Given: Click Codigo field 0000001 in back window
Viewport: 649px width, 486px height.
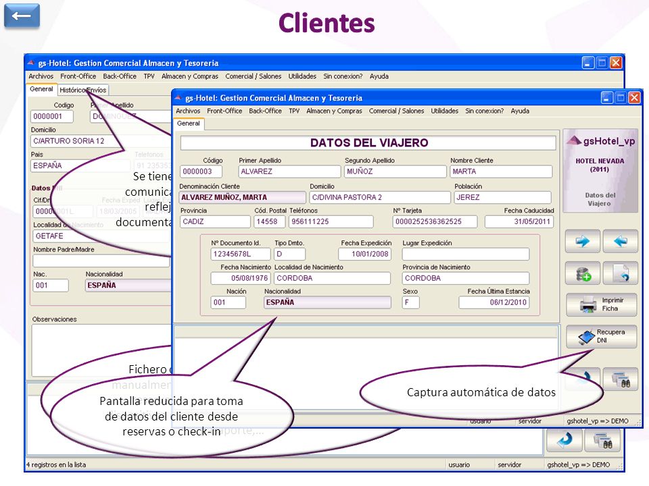Looking at the screenshot, I should point(52,116).
